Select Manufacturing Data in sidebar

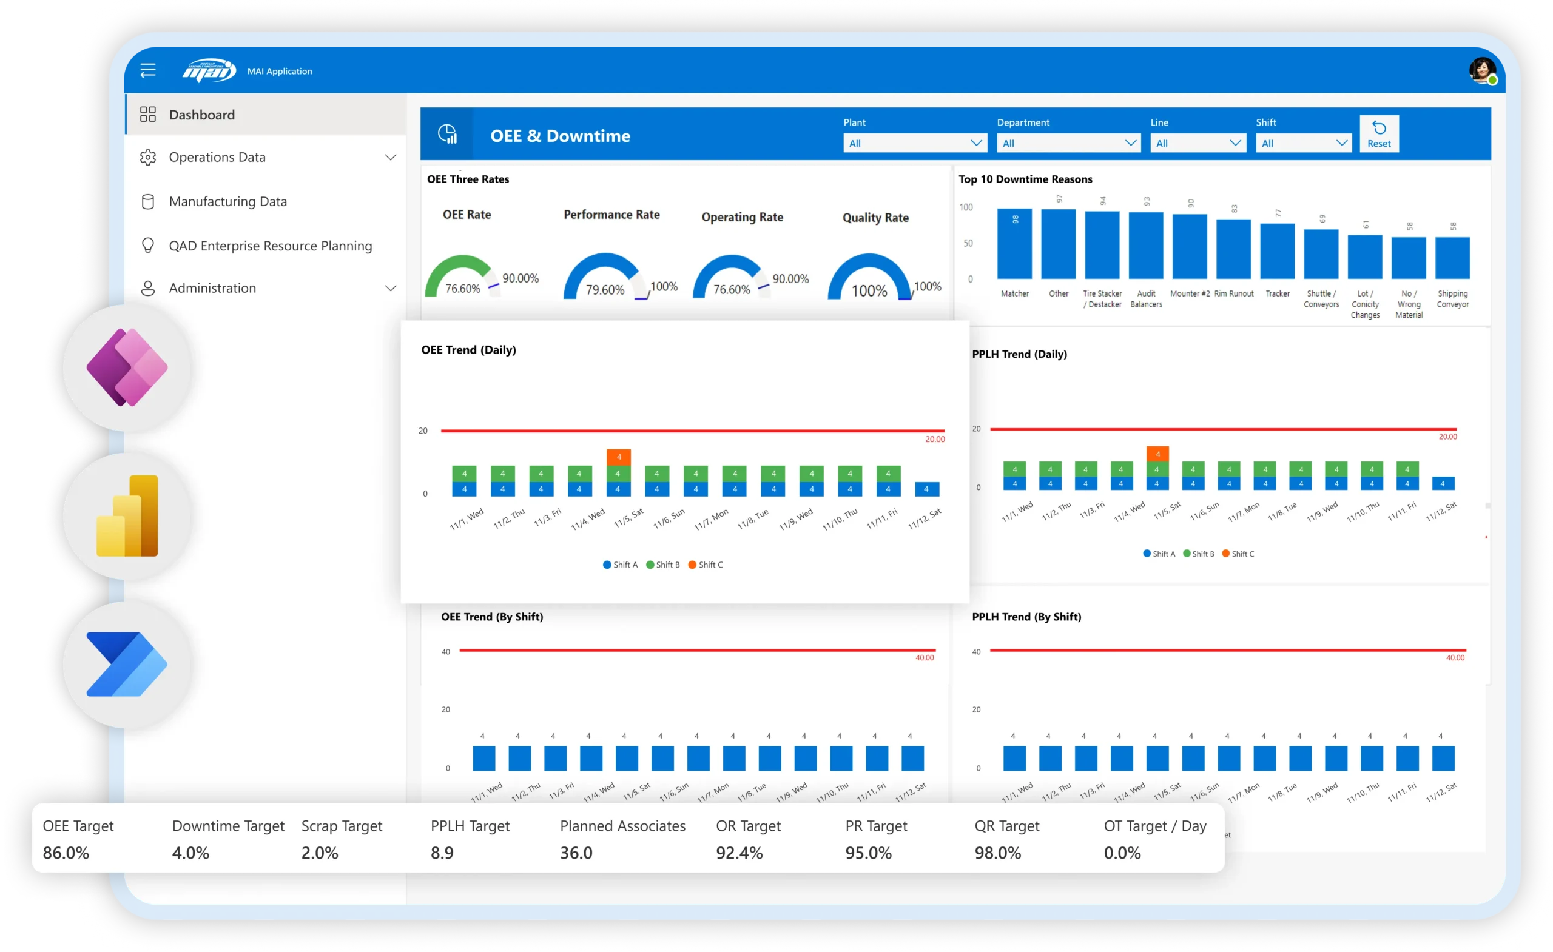pyautogui.click(x=266, y=201)
